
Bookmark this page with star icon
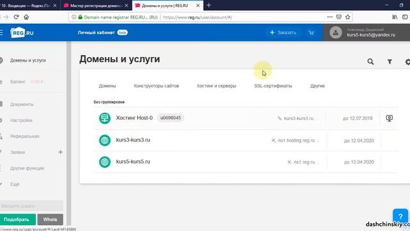[x=347, y=17]
